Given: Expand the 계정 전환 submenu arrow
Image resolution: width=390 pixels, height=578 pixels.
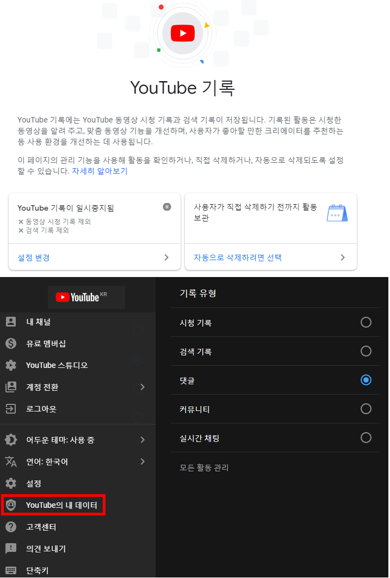Looking at the screenshot, I should tap(143, 387).
